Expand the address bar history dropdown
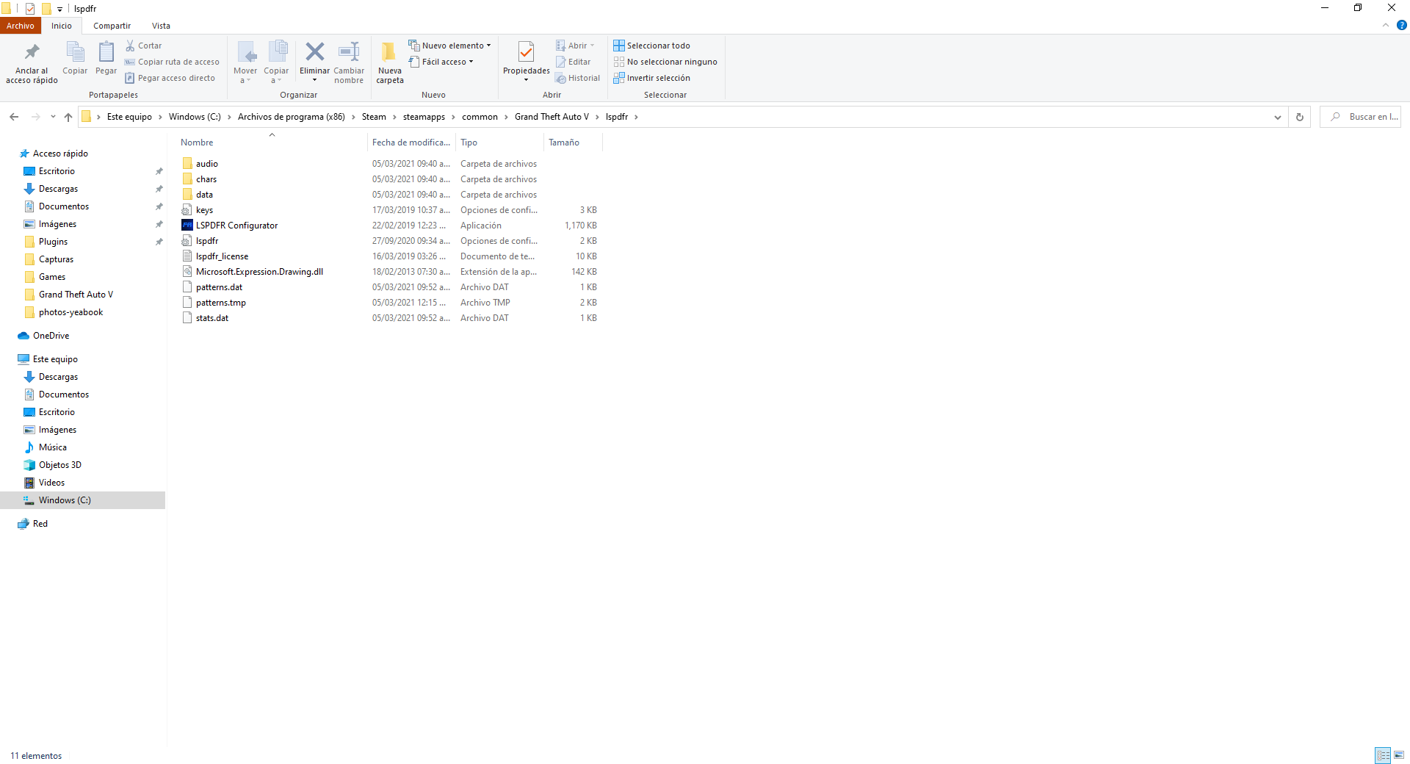 point(1277,117)
